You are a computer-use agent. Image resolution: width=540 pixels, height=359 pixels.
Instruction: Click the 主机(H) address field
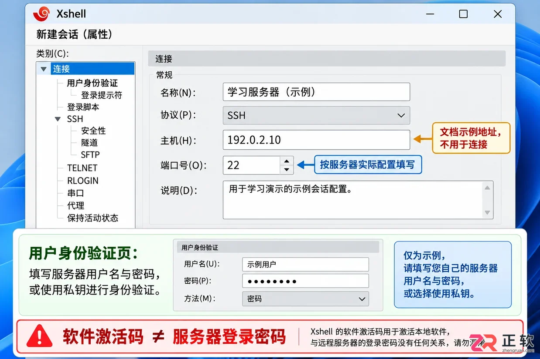click(x=316, y=140)
